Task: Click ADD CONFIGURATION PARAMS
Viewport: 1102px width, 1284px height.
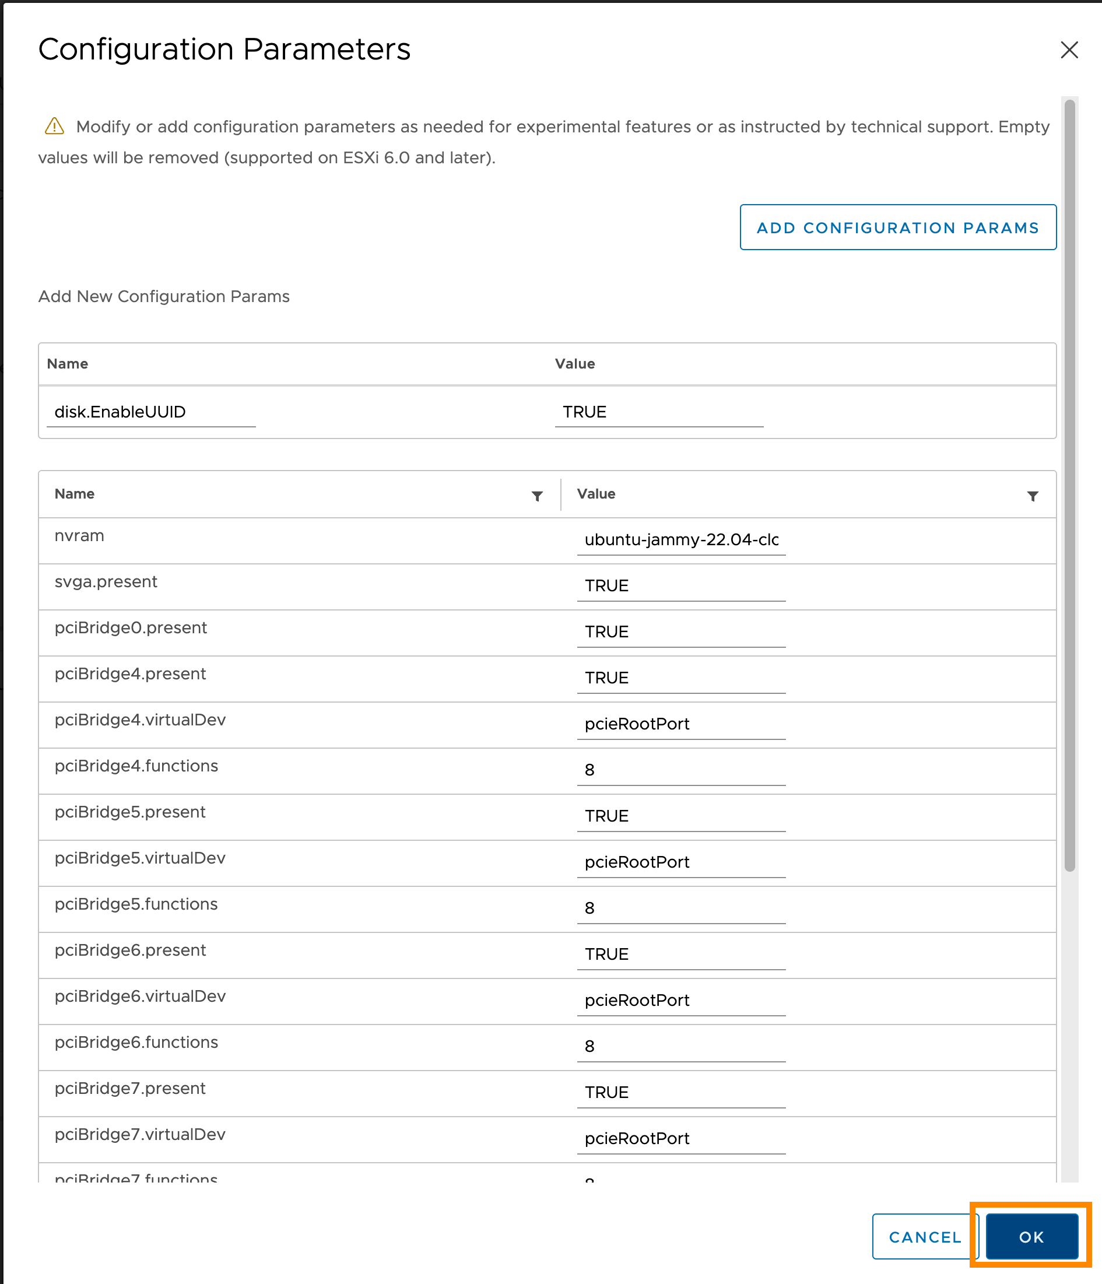Action: (897, 227)
